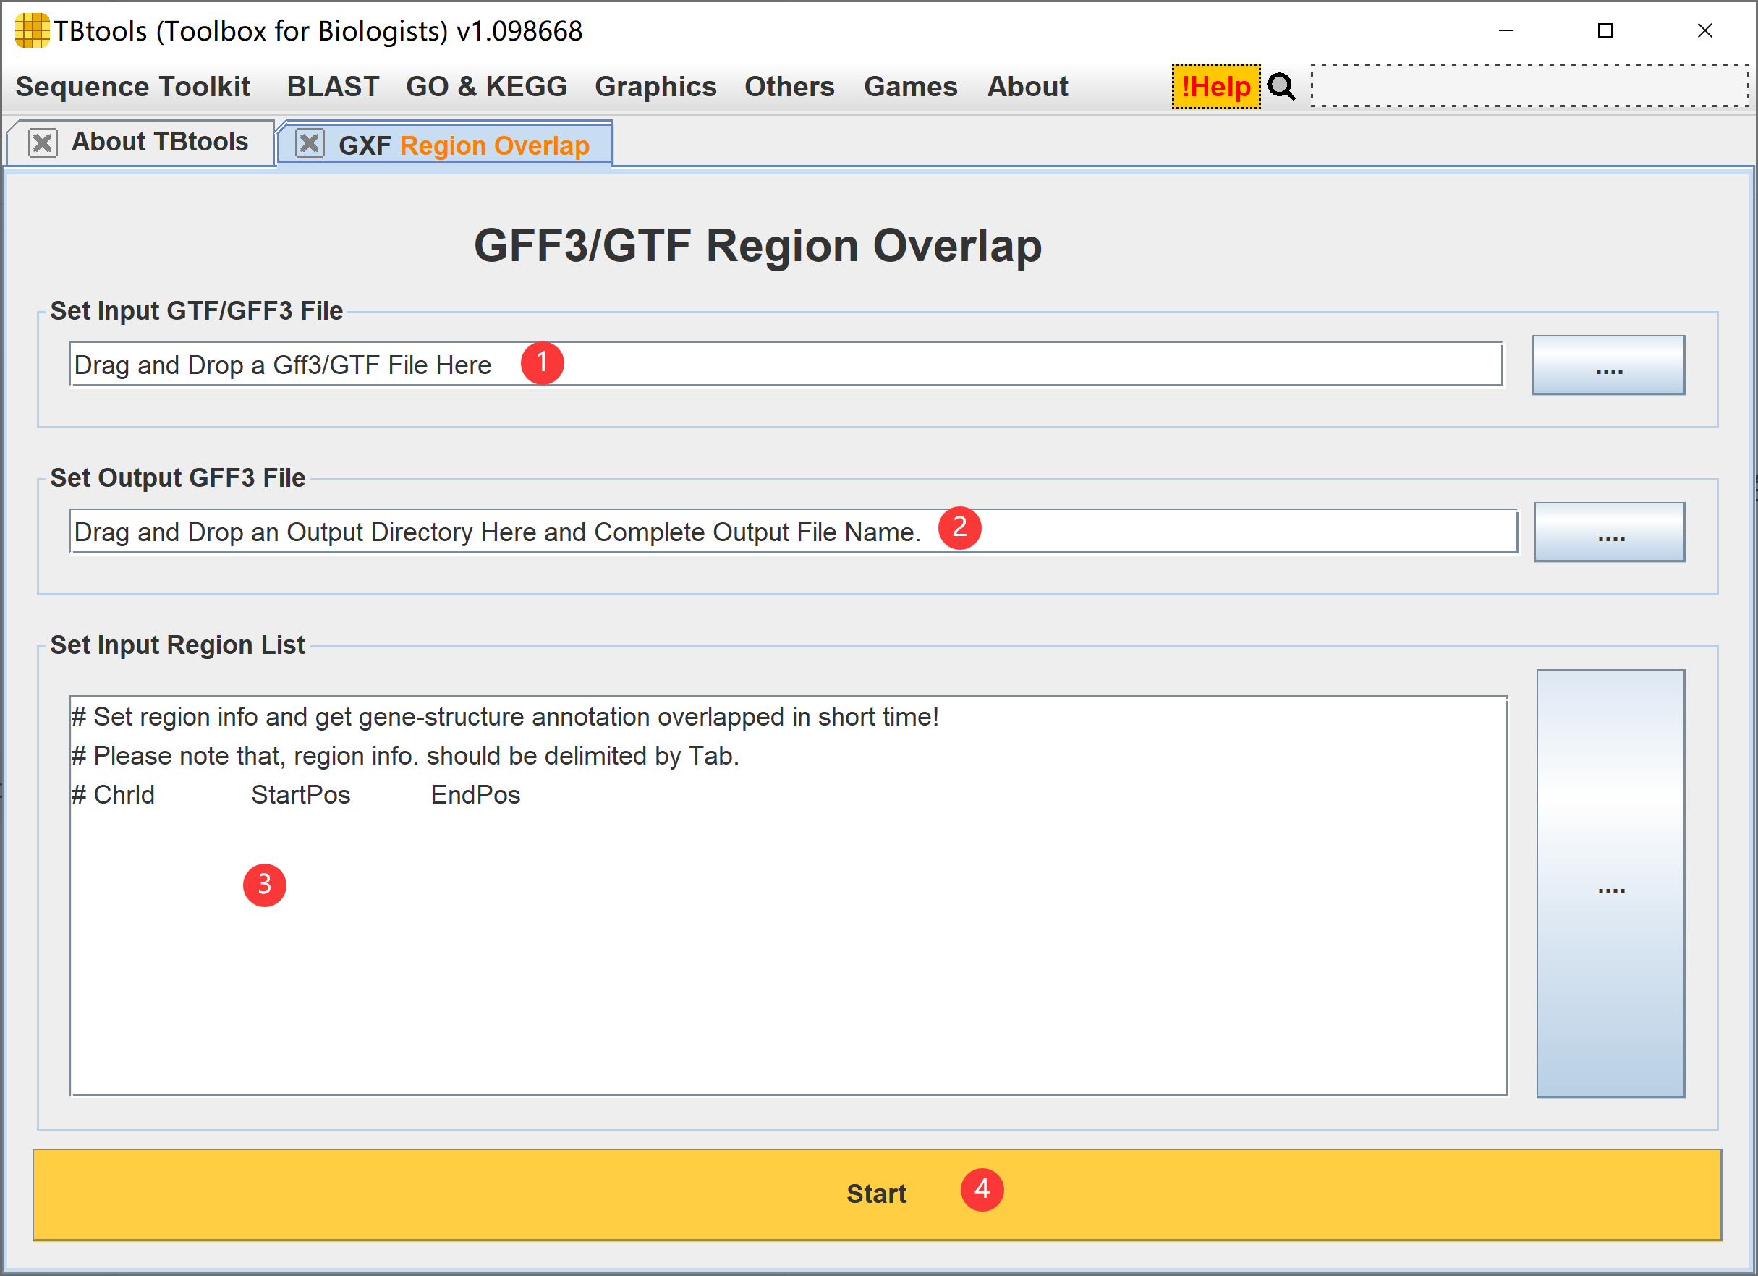Click the 'EndPos' column hint text

coord(475,796)
